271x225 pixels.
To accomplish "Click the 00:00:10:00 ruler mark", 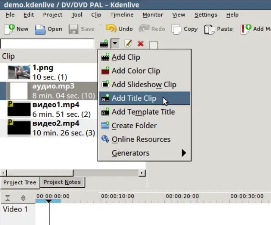I will (x=118, y=196).
